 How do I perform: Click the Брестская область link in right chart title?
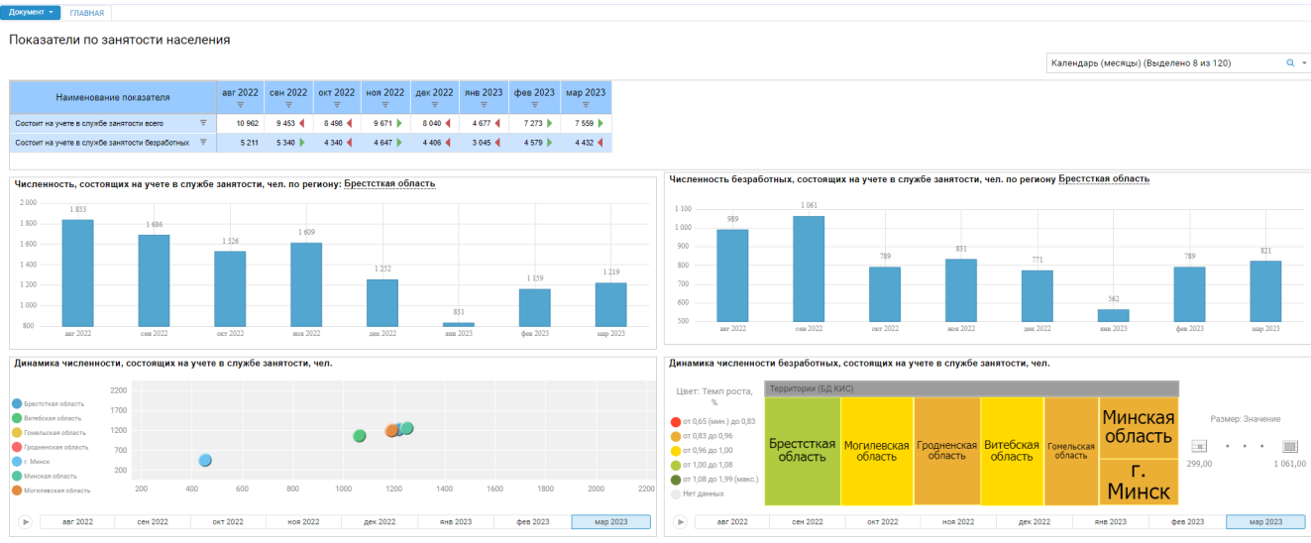(1104, 179)
